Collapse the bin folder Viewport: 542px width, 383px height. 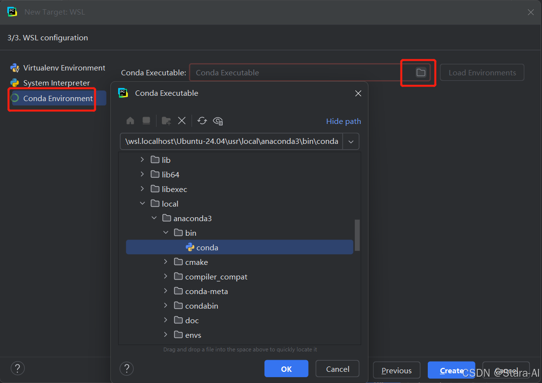coord(166,233)
